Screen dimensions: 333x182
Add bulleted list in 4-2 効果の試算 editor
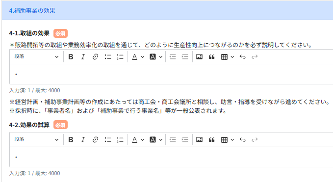(x=108, y=139)
